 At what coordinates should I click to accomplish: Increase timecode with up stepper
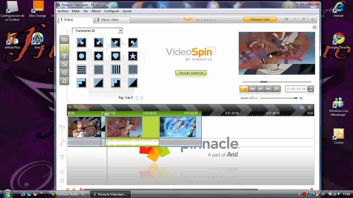coord(311,87)
